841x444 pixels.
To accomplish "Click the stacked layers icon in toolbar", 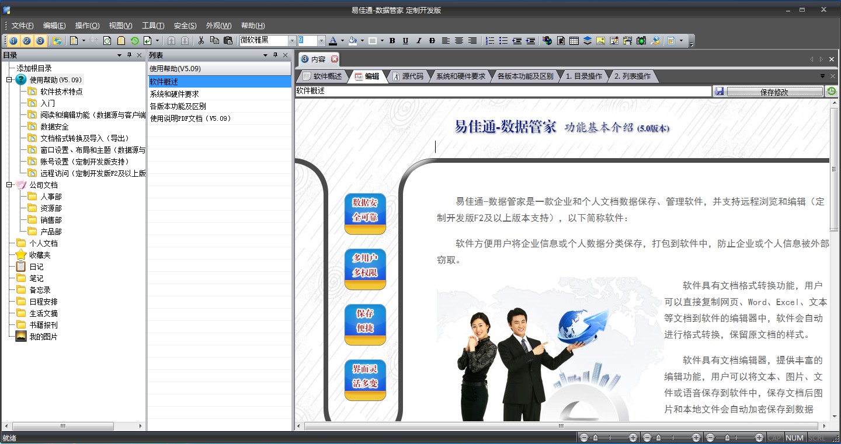I will point(588,41).
